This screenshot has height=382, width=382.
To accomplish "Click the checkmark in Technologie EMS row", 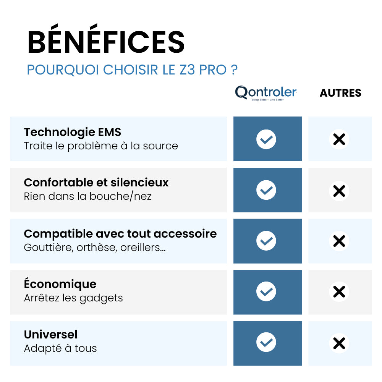I will (266, 139).
